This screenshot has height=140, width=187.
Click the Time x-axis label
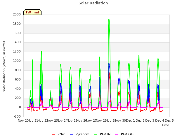tap(165, 125)
